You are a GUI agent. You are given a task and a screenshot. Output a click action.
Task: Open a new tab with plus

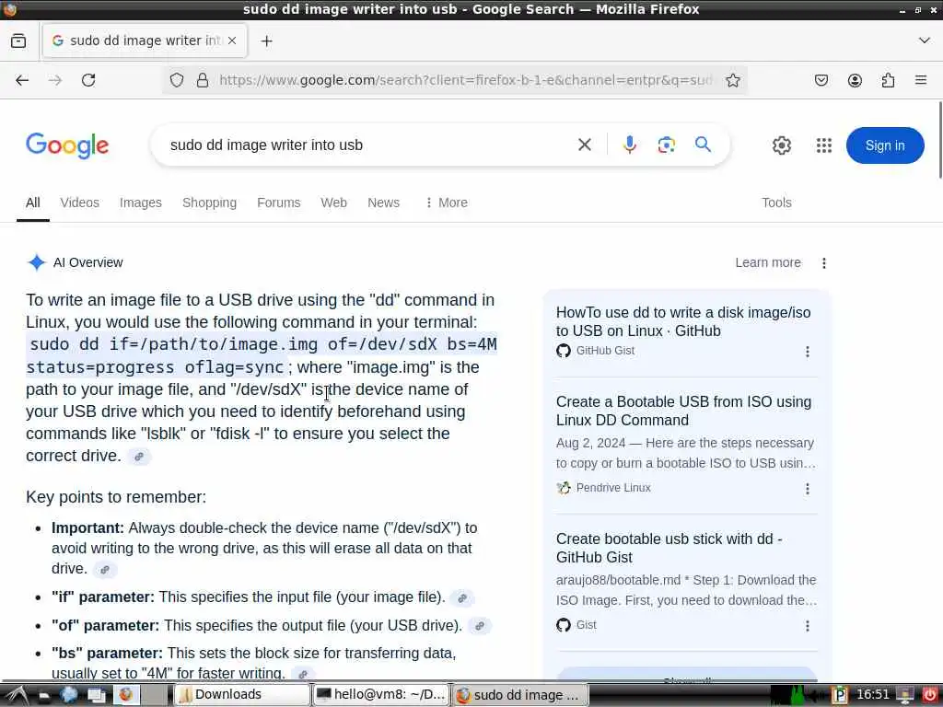266,41
